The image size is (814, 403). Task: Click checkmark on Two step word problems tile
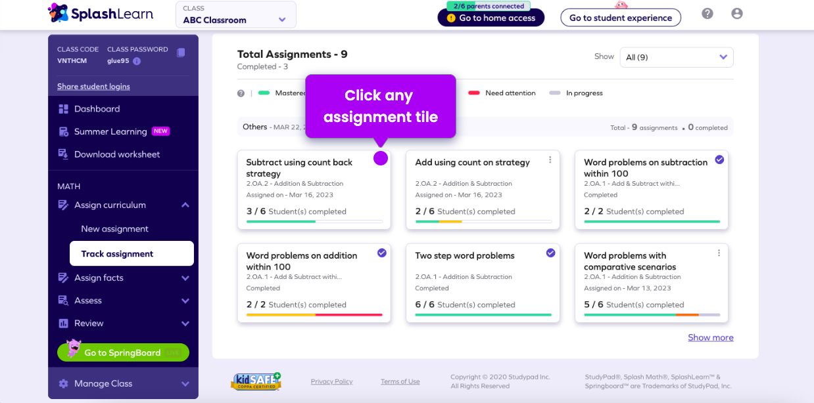click(551, 253)
